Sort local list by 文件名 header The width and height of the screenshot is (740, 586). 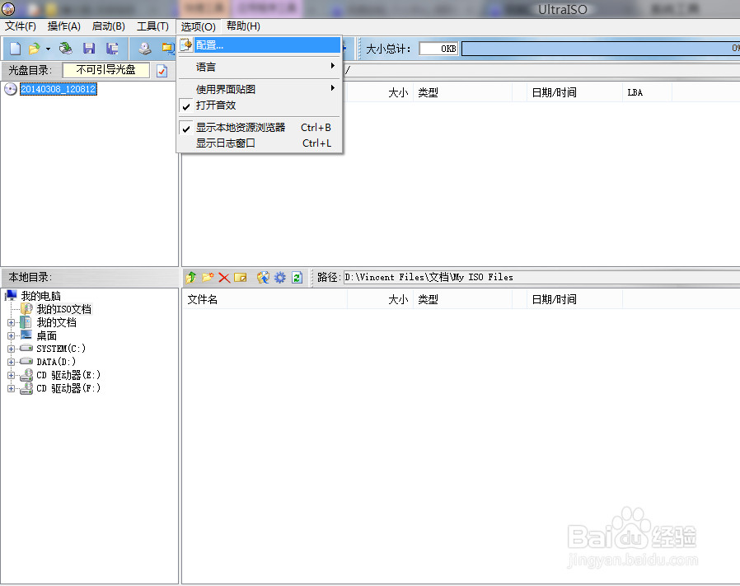265,299
